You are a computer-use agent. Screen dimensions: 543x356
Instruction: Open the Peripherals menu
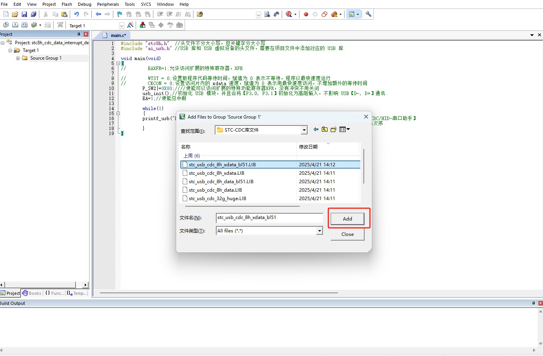point(108,4)
